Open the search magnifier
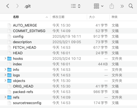The image size is (137, 108). tap(131, 6)
